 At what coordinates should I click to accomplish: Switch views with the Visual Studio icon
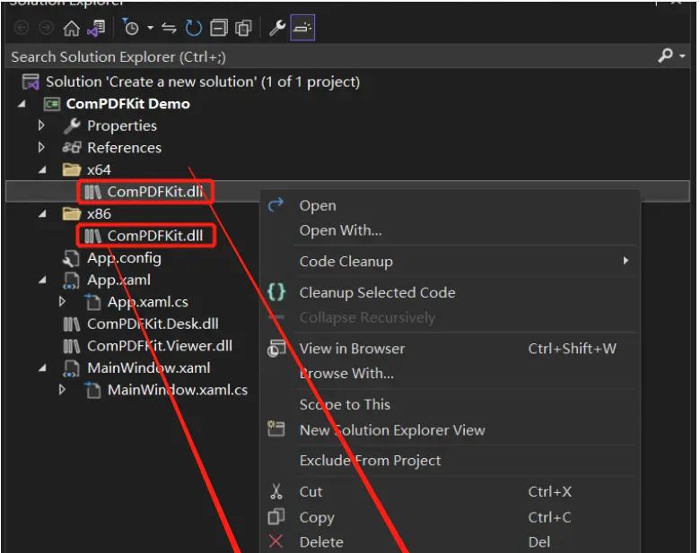(x=95, y=28)
